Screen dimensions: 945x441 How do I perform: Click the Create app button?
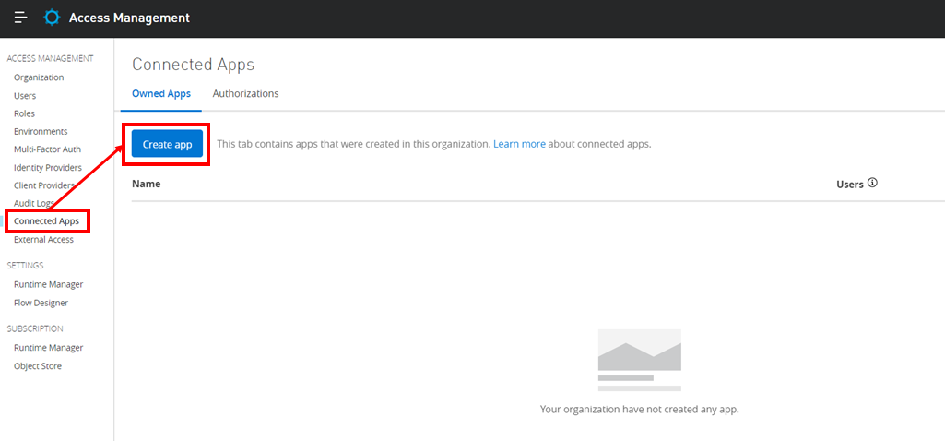pos(167,144)
